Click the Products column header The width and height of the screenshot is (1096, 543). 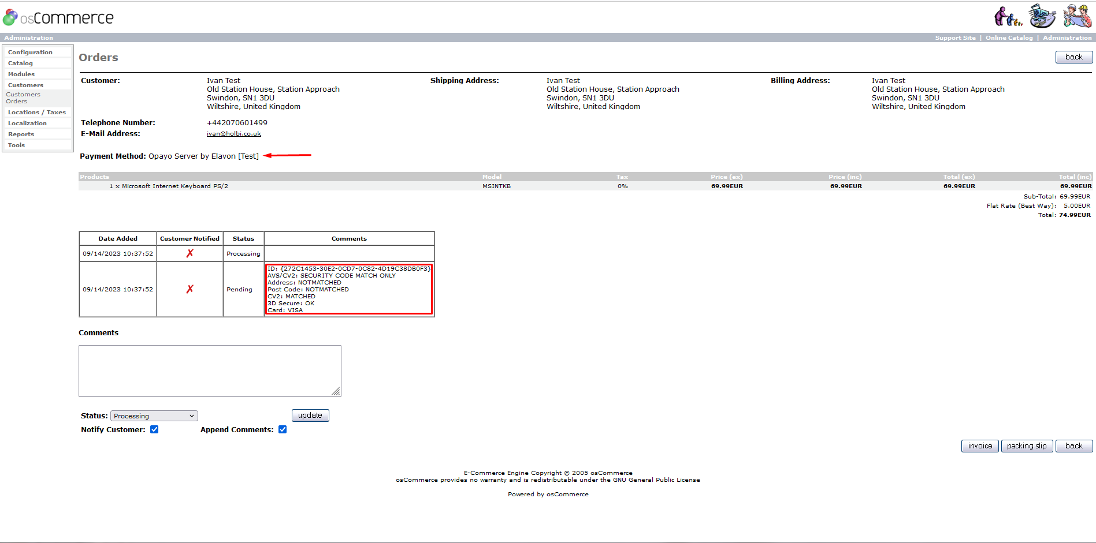coord(94,177)
